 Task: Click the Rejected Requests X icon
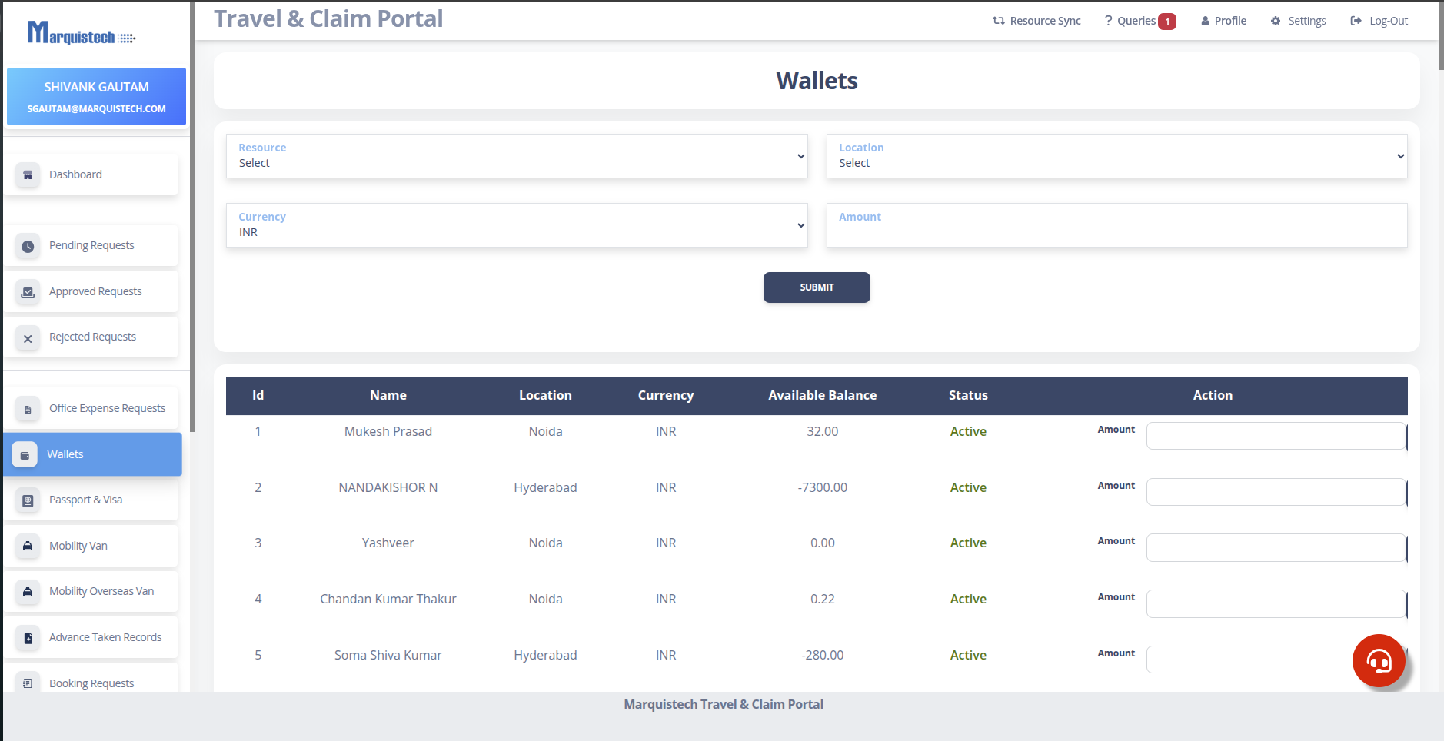point(28,338)
